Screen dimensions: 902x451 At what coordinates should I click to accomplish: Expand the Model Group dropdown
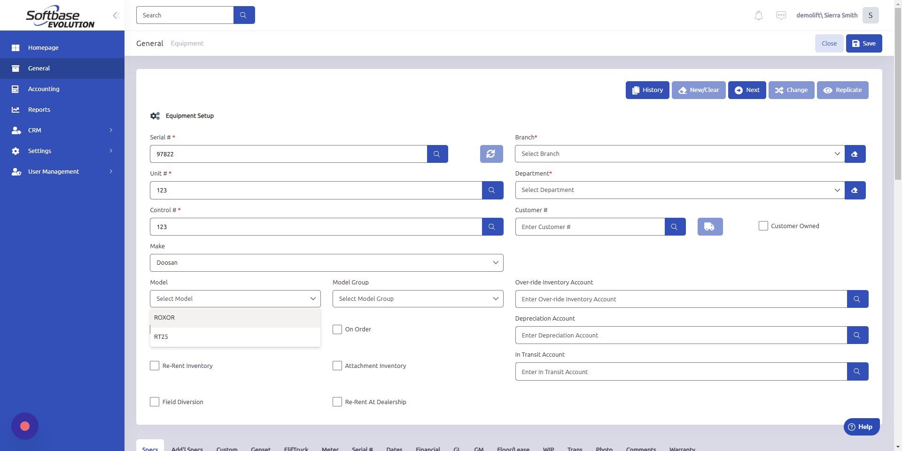[417, 298]
